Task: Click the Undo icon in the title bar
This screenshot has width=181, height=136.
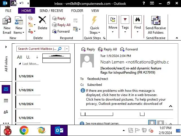Action: tap(21, 3)
